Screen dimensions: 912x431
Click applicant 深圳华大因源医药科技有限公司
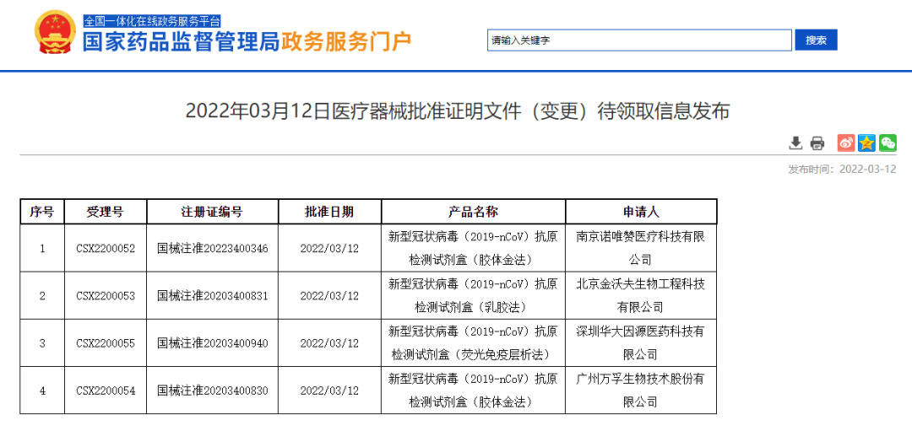[x=640, y=342]
